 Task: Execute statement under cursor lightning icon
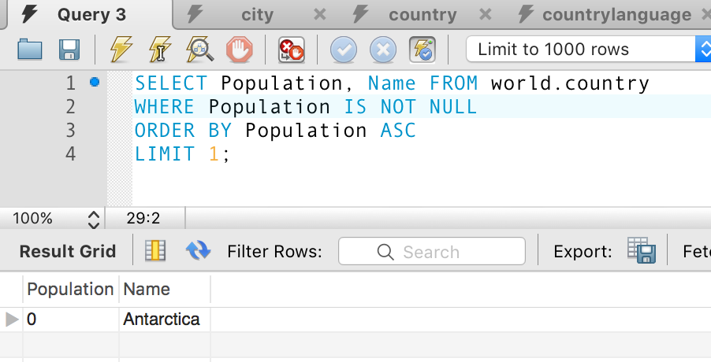[160, 50]
